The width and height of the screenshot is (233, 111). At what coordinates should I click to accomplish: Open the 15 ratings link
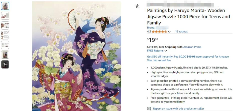coord(181,31)
